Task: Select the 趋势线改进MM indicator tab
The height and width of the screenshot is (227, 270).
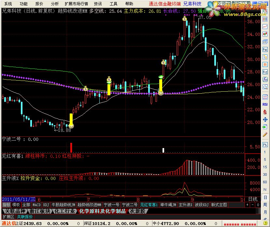Action: 89,205
